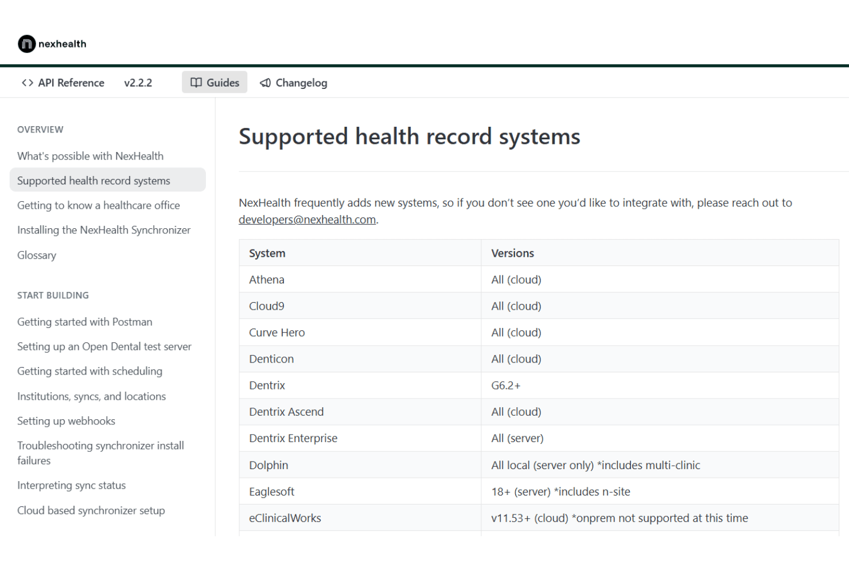Viewport: 849px width, 566px height.
Task: Click the "Dentrix Enterprise" table cell
Action: [360, 438]
